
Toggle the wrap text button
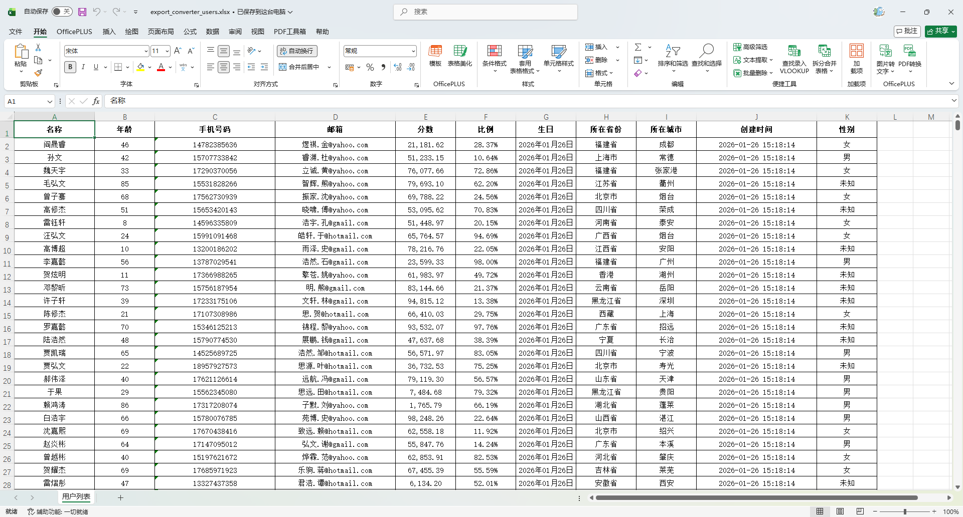pos(297,51)
